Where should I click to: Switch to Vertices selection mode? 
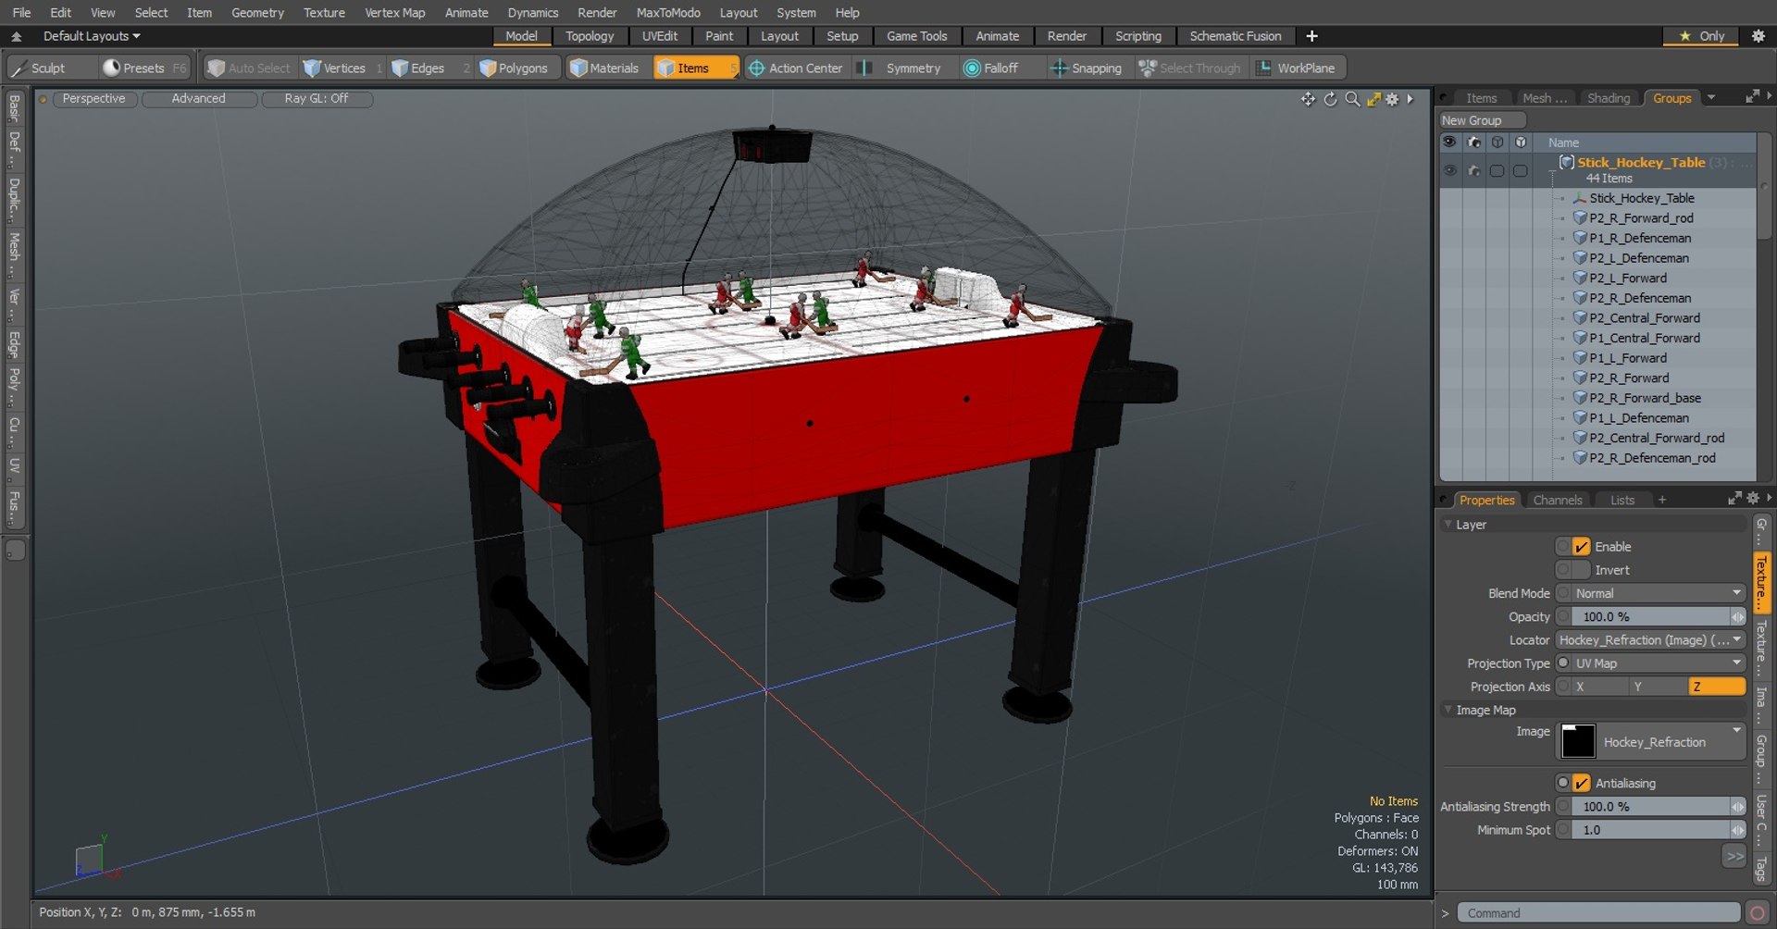342,68
